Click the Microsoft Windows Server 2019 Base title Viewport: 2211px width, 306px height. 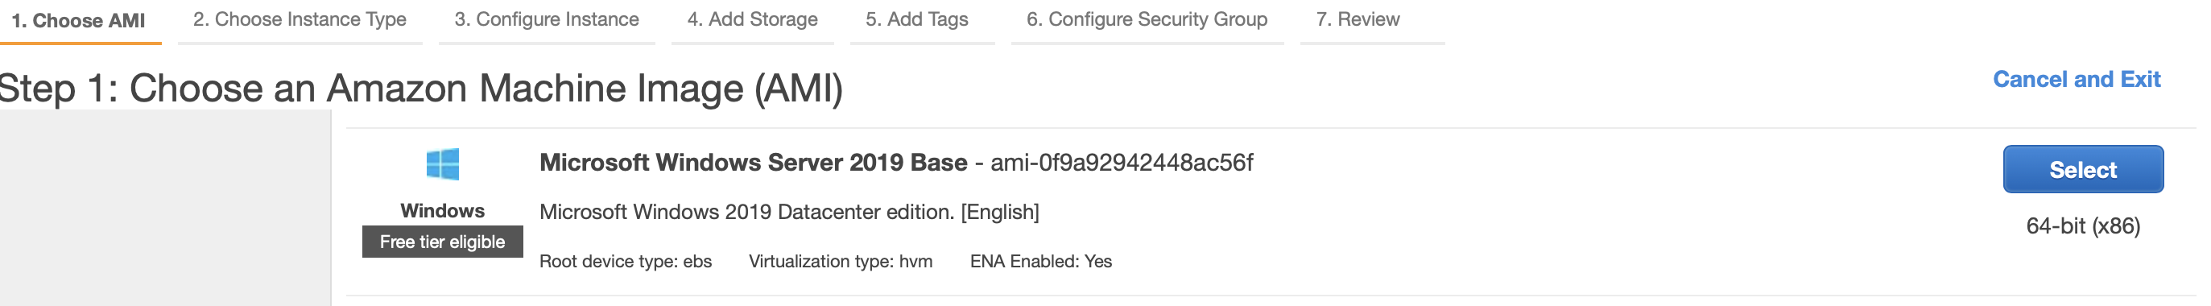(x=753, y=163)
